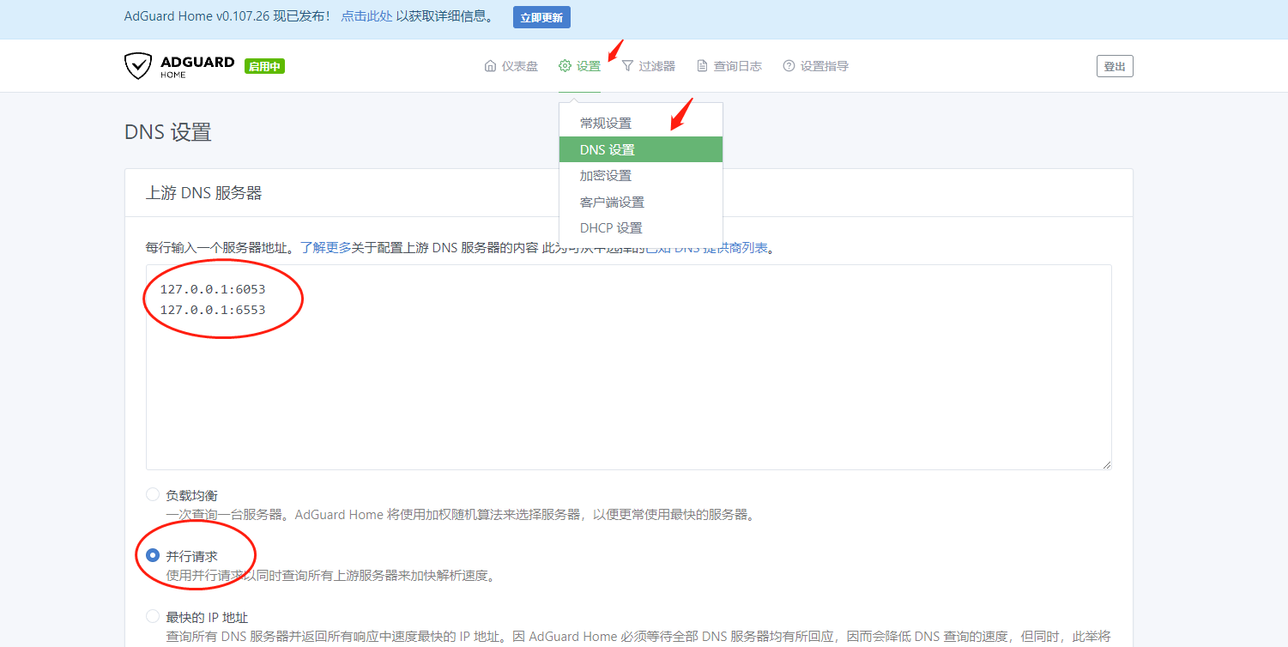Screen dimensions: 1288x647
Task: Open 过滤器 via the funnel icon
Action: (x=627, y=66)
